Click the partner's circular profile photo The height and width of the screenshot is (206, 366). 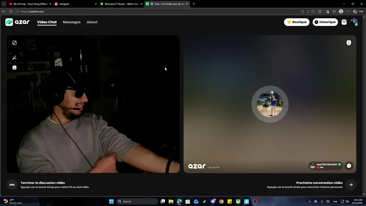270,104
